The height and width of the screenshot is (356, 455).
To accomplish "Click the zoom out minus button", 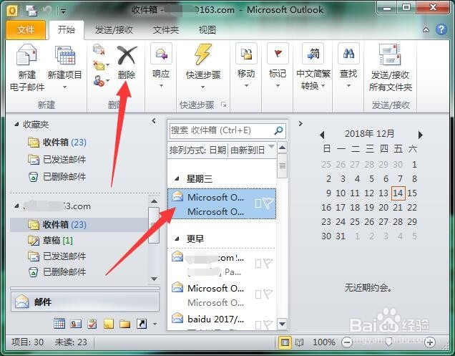I will pos(347,342).
